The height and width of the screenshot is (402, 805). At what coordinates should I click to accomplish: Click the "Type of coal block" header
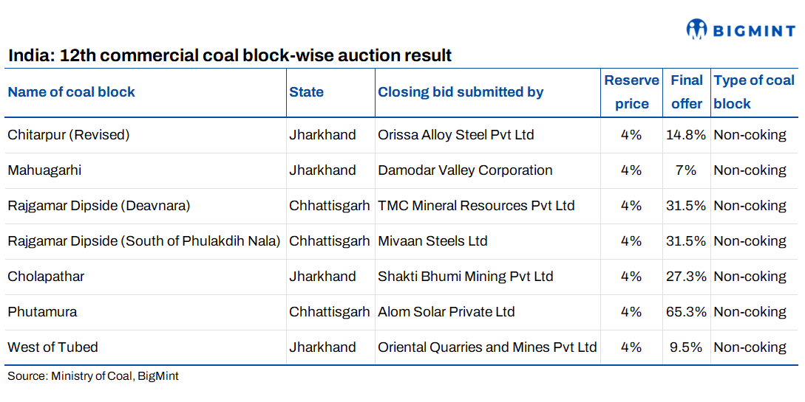coord(753,92)
